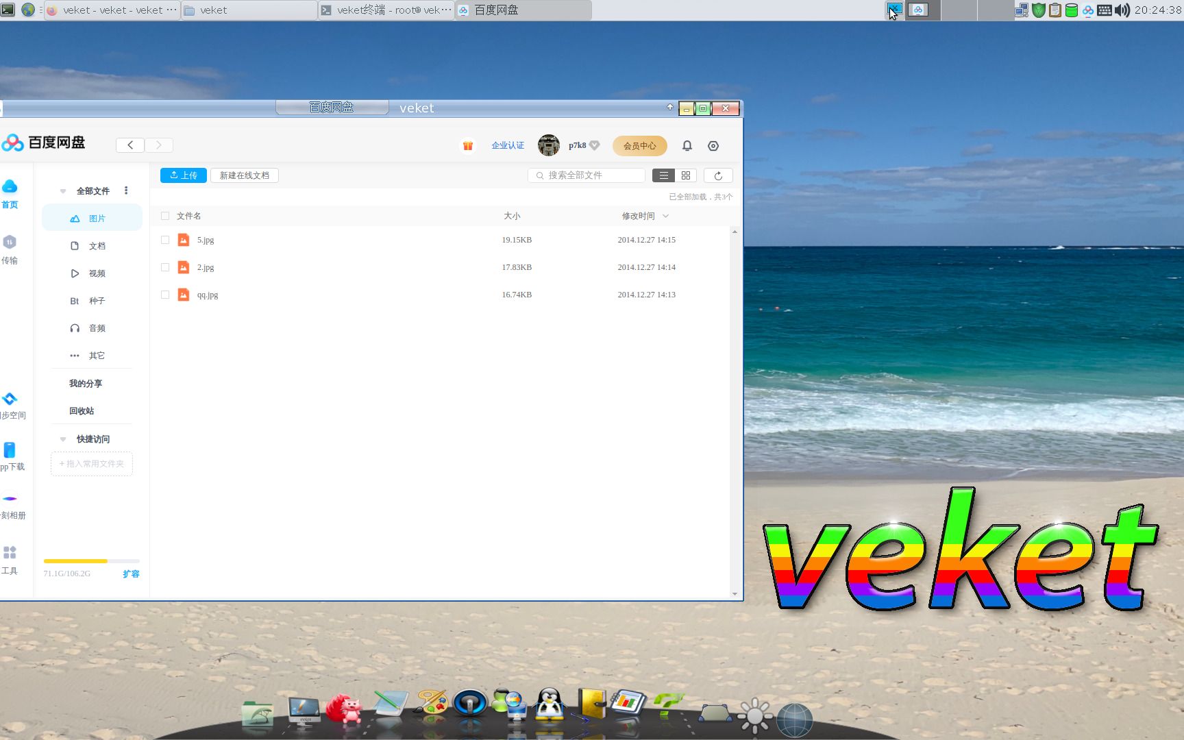Image resolution: width=1184 pixels, height=740 pixels.
Task: Switch to grid view layout
Action: coord(686,175)
